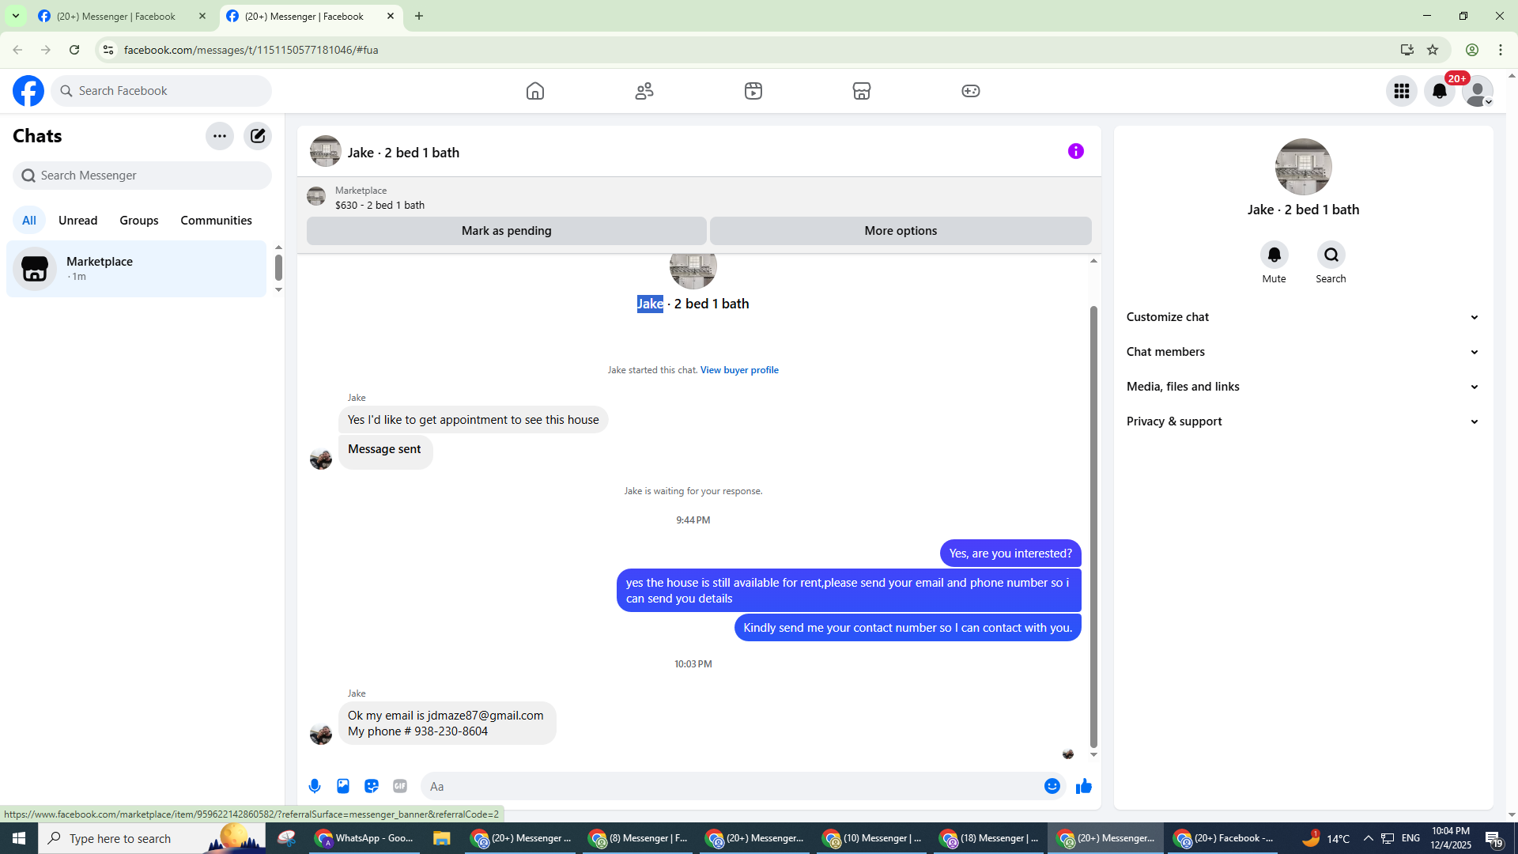Toggle conversation information panel icon
Screen dimensions: 1518x854
(1075, 151)
